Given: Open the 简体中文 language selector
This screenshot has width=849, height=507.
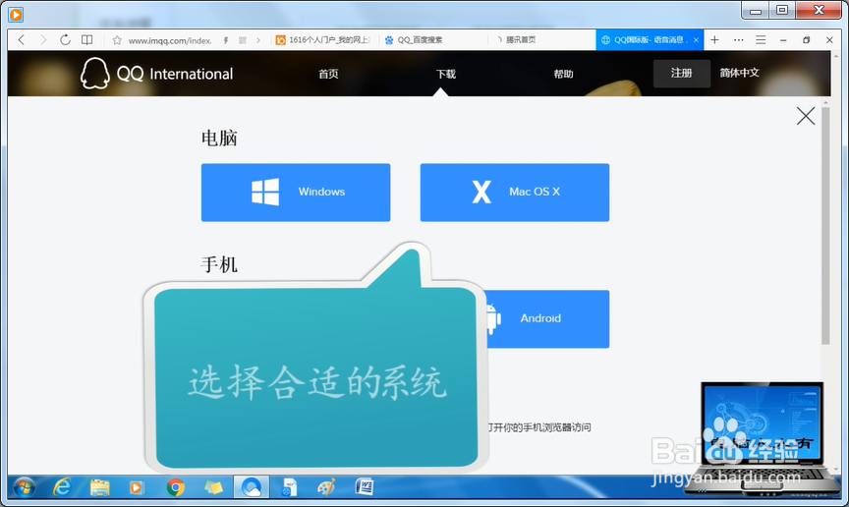Looking at the screenshot, I should [x=740, y=73].
